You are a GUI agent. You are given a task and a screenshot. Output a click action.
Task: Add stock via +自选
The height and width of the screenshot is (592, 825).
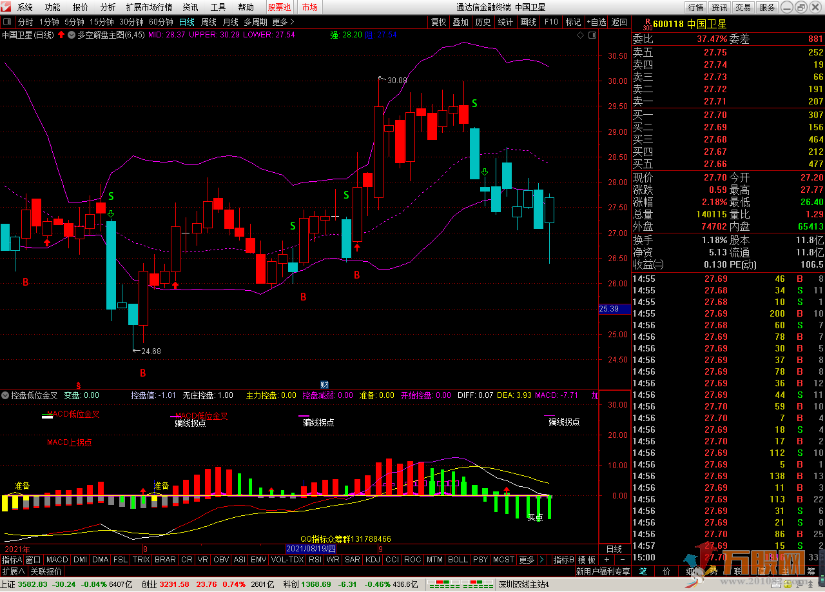click(x=596, y=22)
